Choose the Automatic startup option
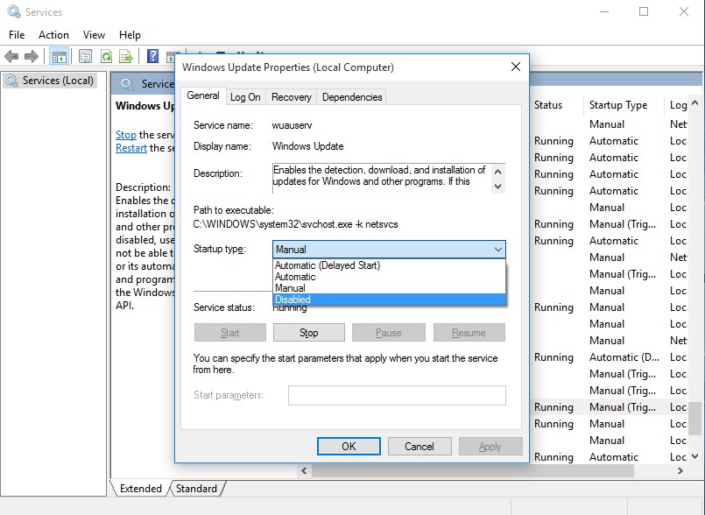 point(389,277)
